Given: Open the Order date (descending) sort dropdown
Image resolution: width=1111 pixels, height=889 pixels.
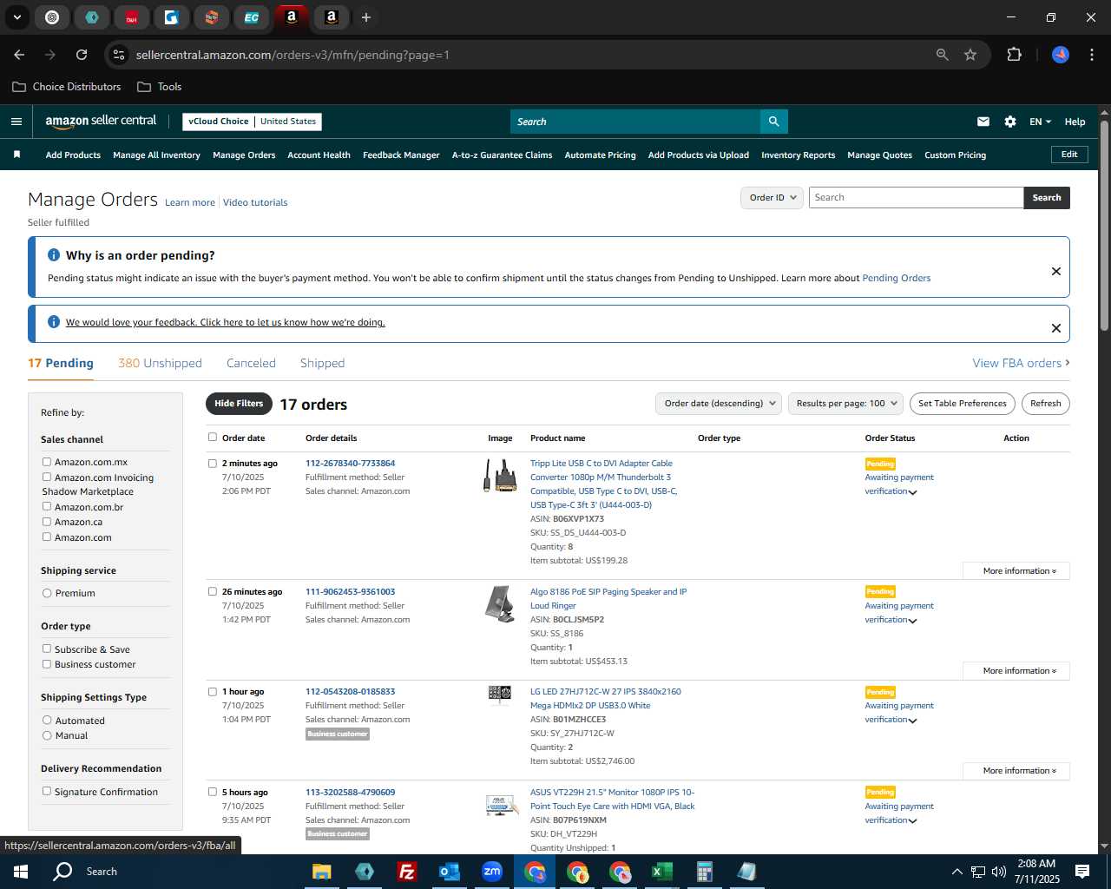Looking at the screenshot, I should [x=718, y=404].
